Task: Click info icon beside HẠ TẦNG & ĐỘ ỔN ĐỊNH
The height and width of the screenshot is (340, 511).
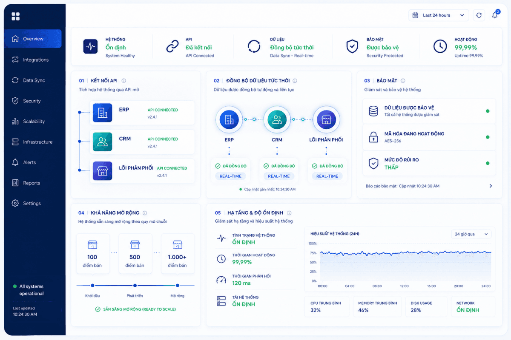Action: [x=290, y=213]
